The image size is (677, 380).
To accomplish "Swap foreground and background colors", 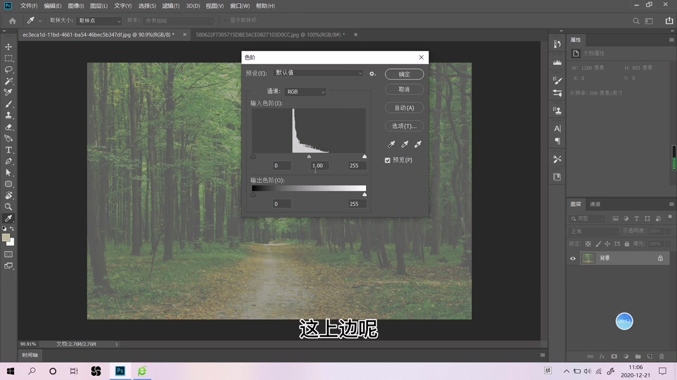I will point(12,229).
